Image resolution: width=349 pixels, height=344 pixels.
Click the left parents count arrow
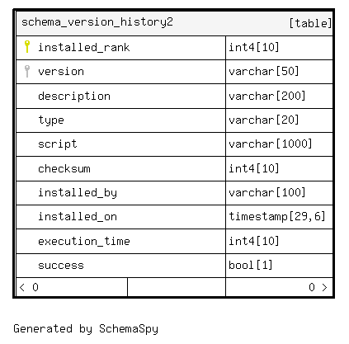[x=22, y=287]
